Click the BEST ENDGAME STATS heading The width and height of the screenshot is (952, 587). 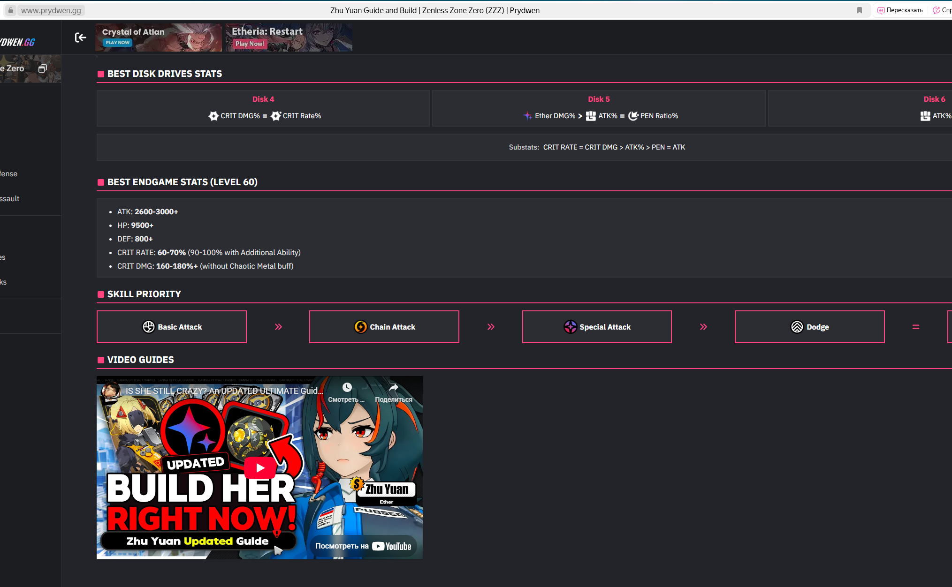183,182
